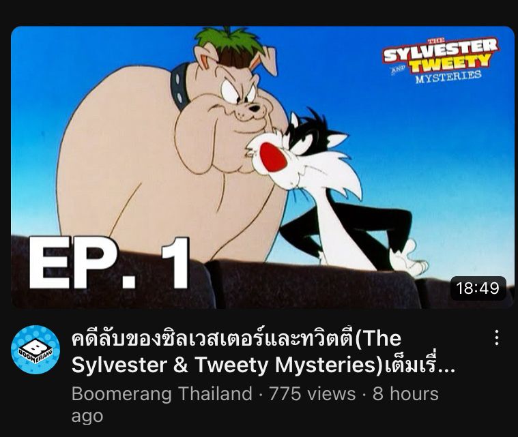Click the 'ago' text under channel name
This screenshot has height=437, width=518.
click(x=87, y=417)
